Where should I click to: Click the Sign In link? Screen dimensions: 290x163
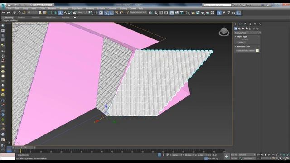(x=249, y=5)
